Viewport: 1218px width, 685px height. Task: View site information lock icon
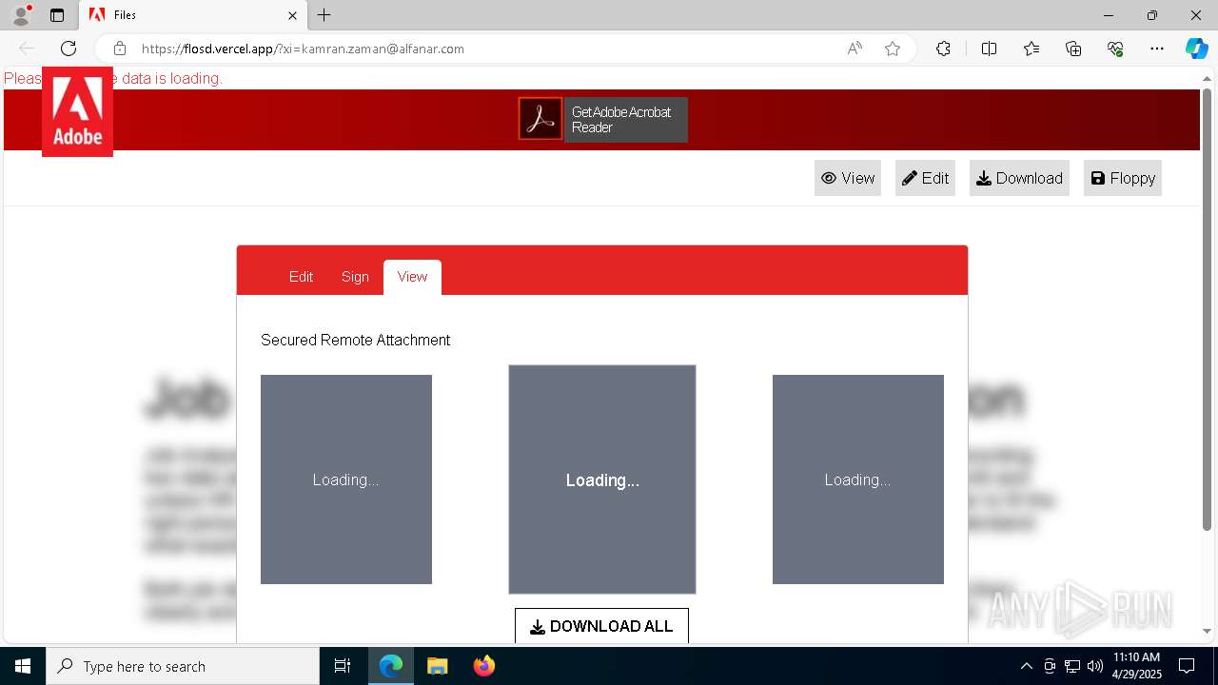click(119, 49)
